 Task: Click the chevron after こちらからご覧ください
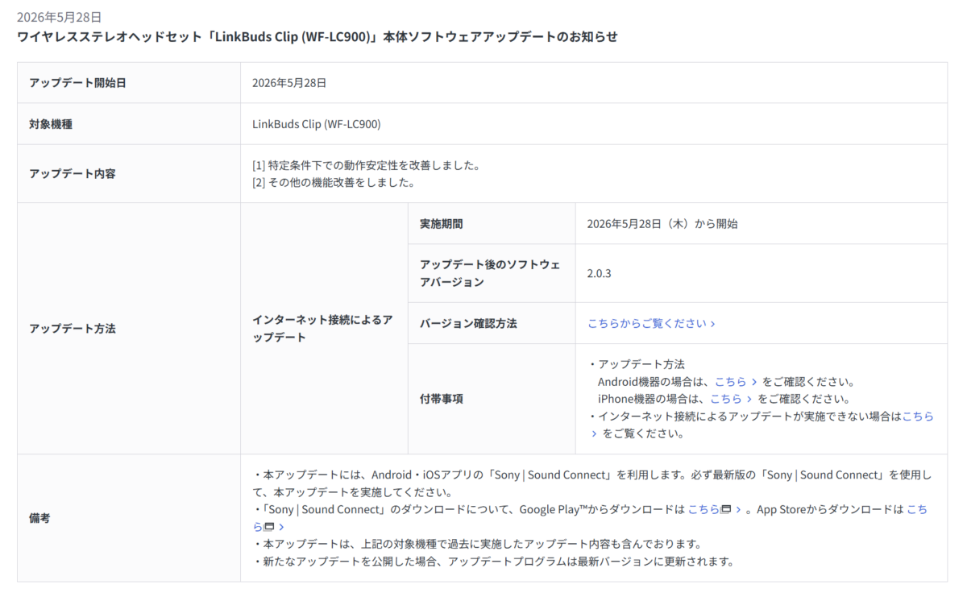point(712,323)
